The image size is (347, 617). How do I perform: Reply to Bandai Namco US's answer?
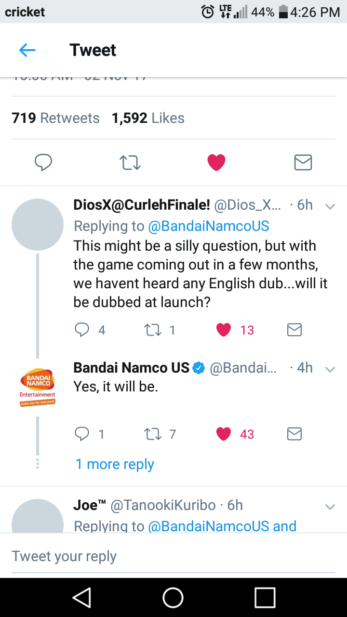(82, 434)
